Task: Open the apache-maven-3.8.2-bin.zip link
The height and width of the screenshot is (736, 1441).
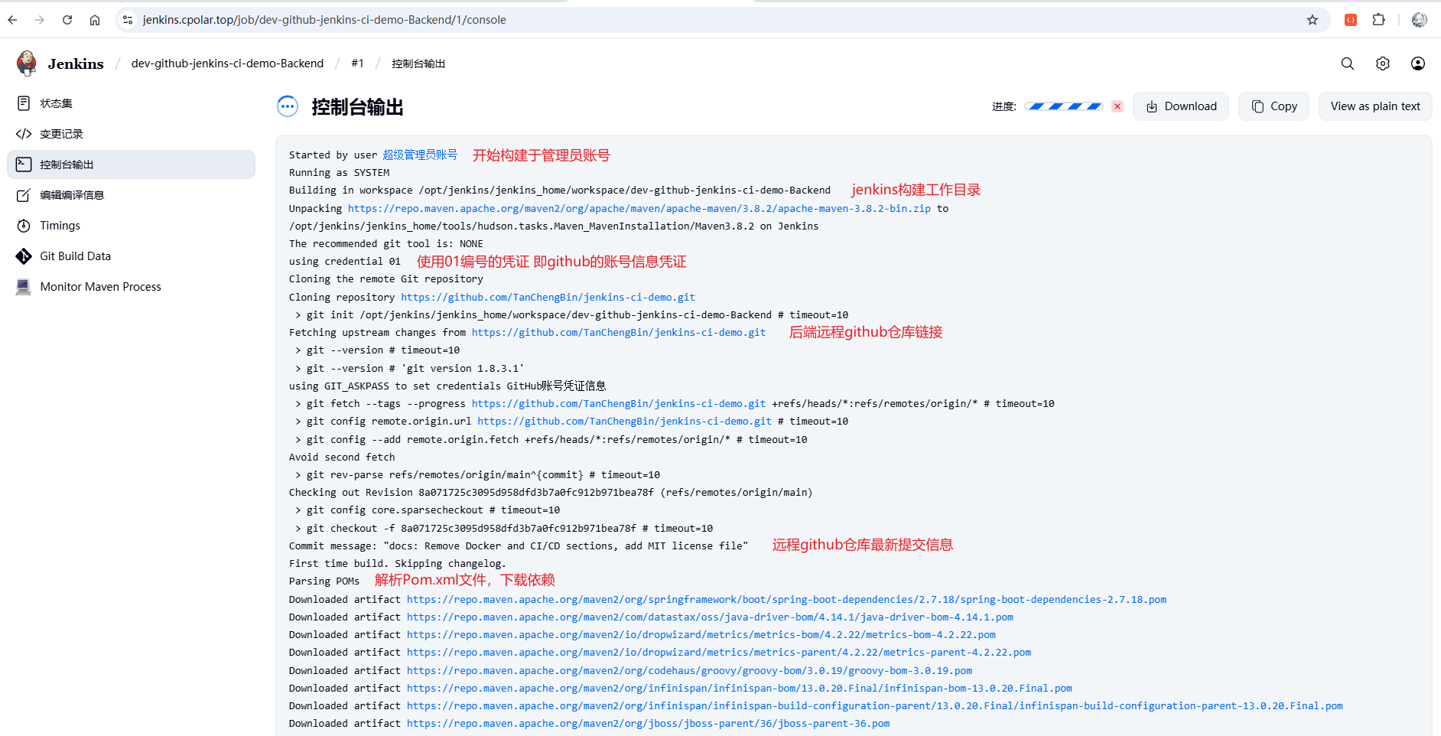Action: [x=639, y=208]
